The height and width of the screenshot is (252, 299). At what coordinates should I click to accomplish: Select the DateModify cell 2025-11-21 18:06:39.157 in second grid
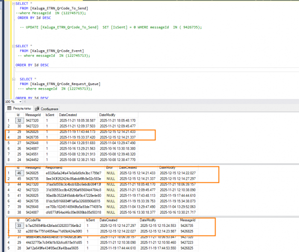178,184
